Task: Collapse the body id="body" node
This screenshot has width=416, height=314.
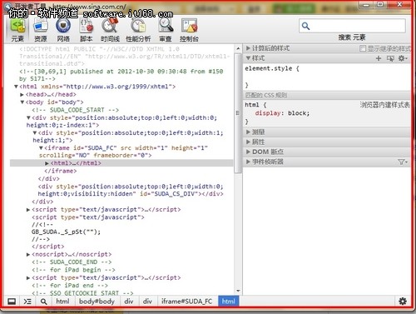Action: 22,102
